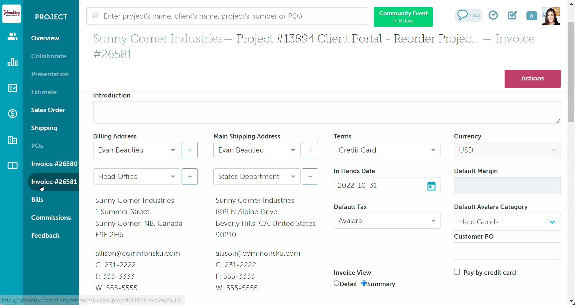The width and height of the screenshot is (575, 305).
Task: Open the Chat bubble at the top
Action: pyautogui.click(x=469, y=15)
